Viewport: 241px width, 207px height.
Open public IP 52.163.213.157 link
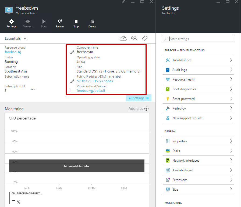[95, 81]
